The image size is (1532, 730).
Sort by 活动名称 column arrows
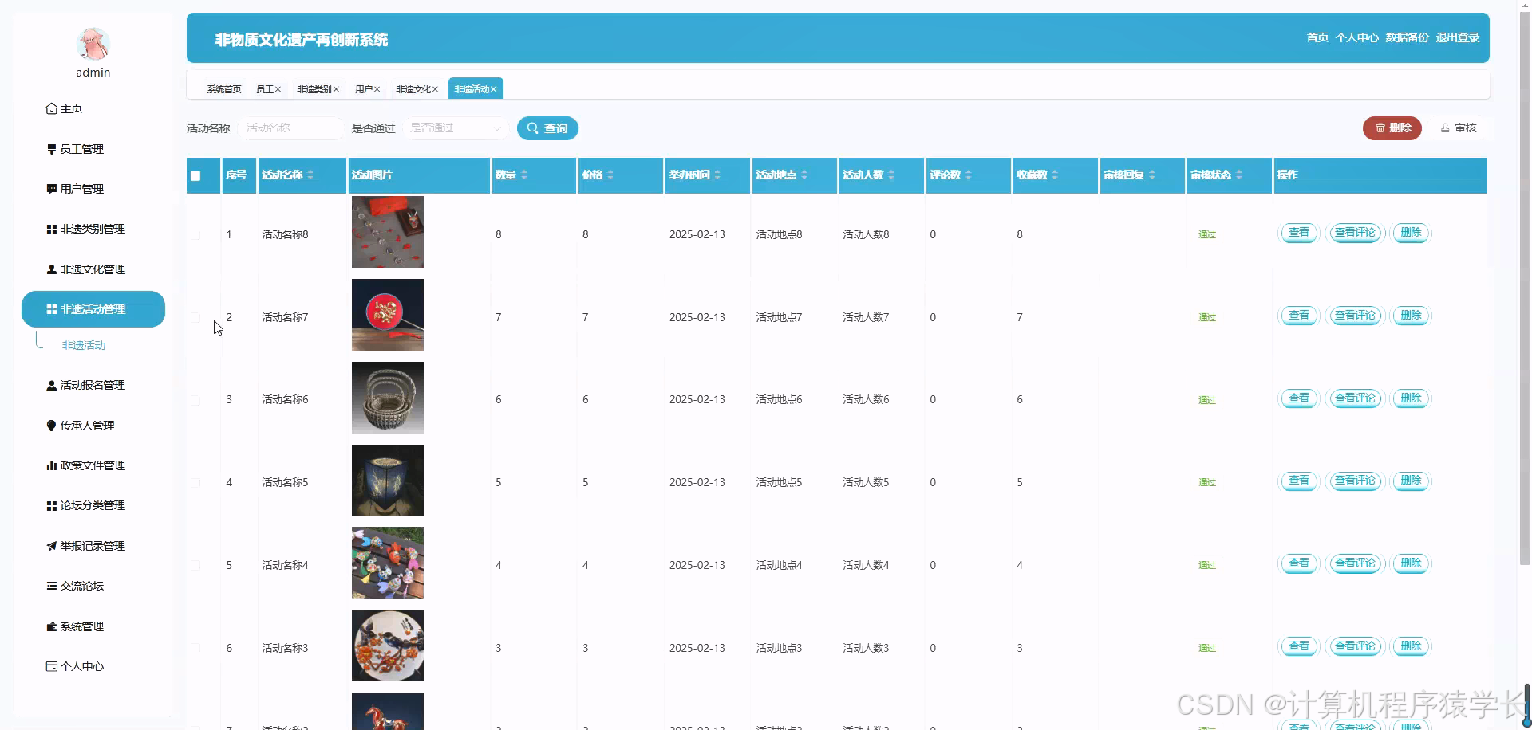[x=310, y=175]
